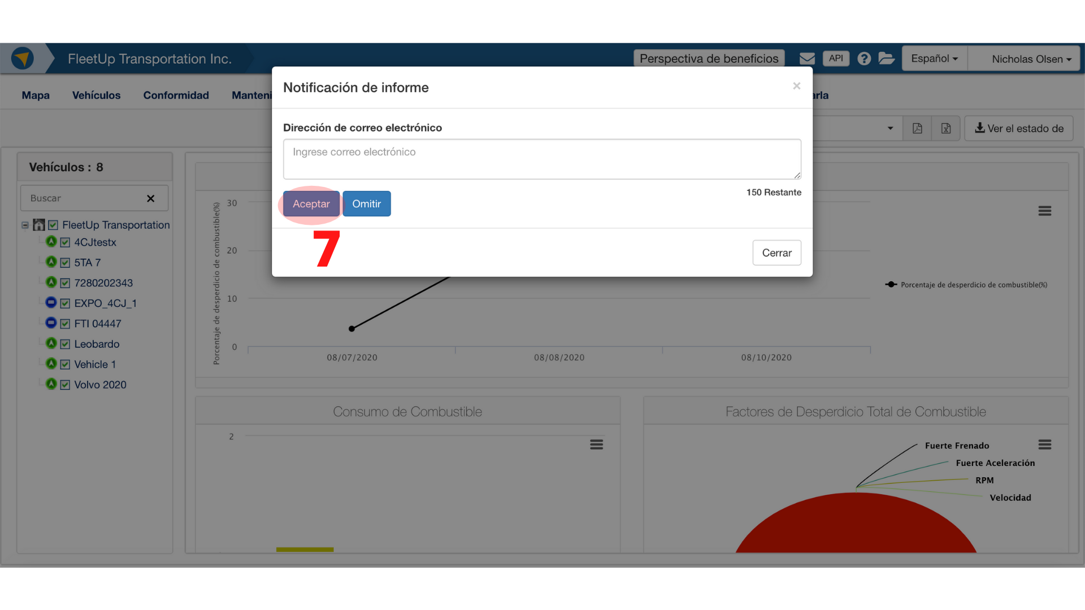Click Omitir in the notification dialog
This screenshot has width=1085, height=610.
[367, 204]
